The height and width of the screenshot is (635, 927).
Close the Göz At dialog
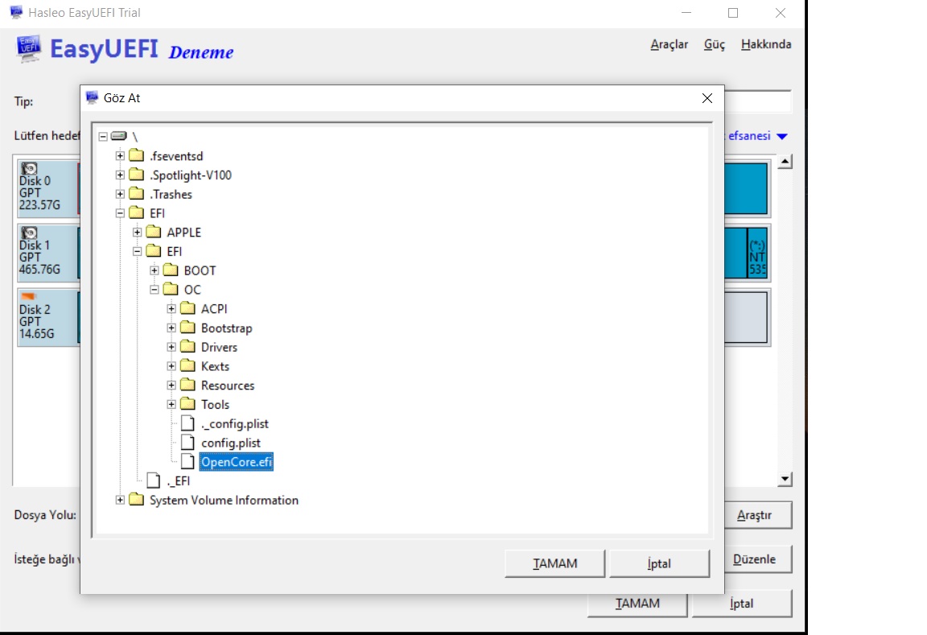(x=707, y=98)
